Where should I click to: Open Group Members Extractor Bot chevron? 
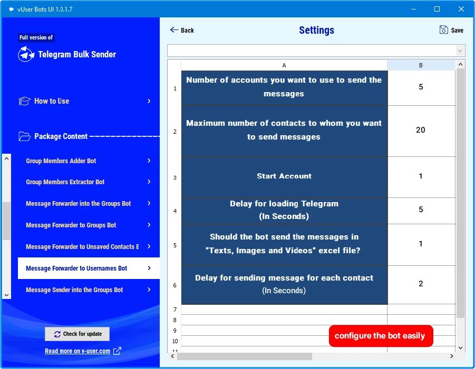tap(149, 182)
